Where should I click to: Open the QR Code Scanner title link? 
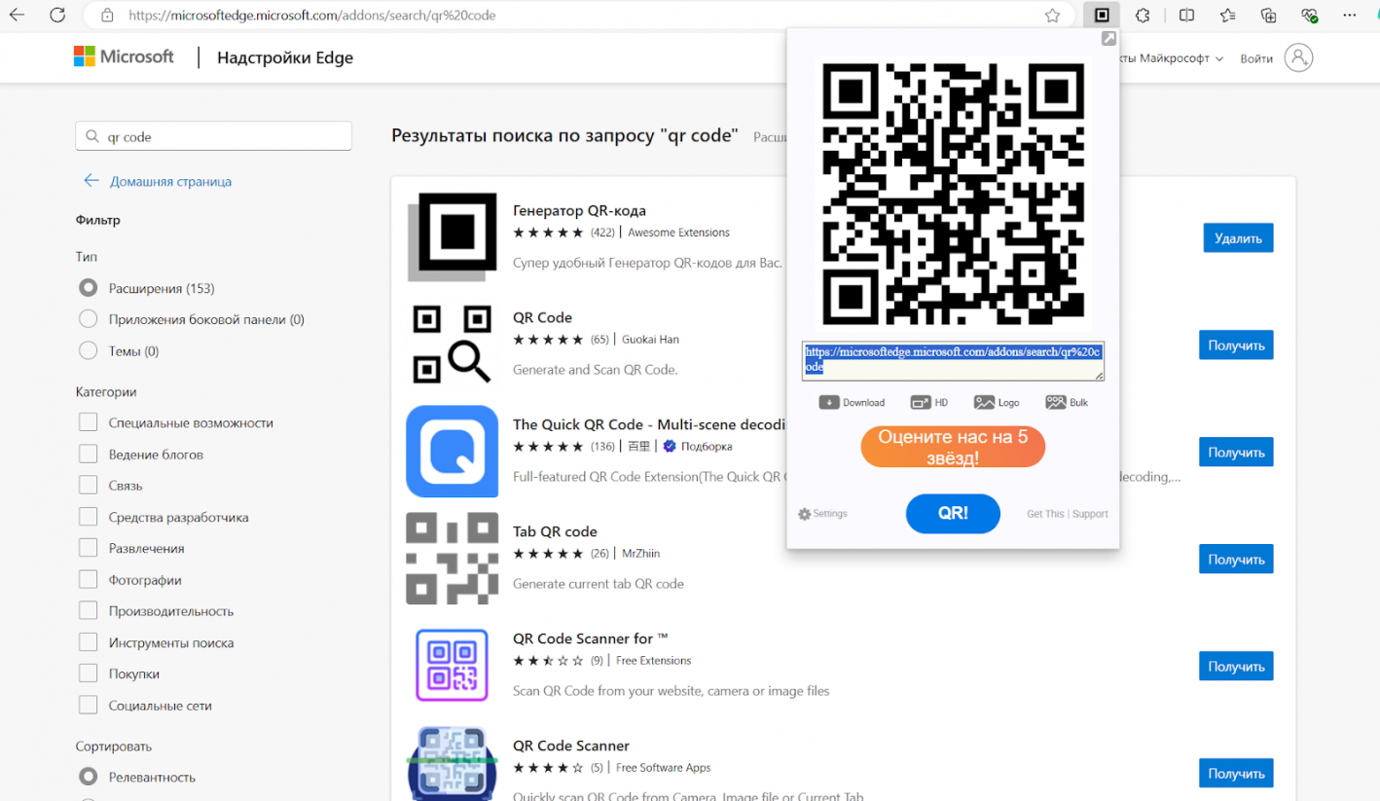click(571, 746)
